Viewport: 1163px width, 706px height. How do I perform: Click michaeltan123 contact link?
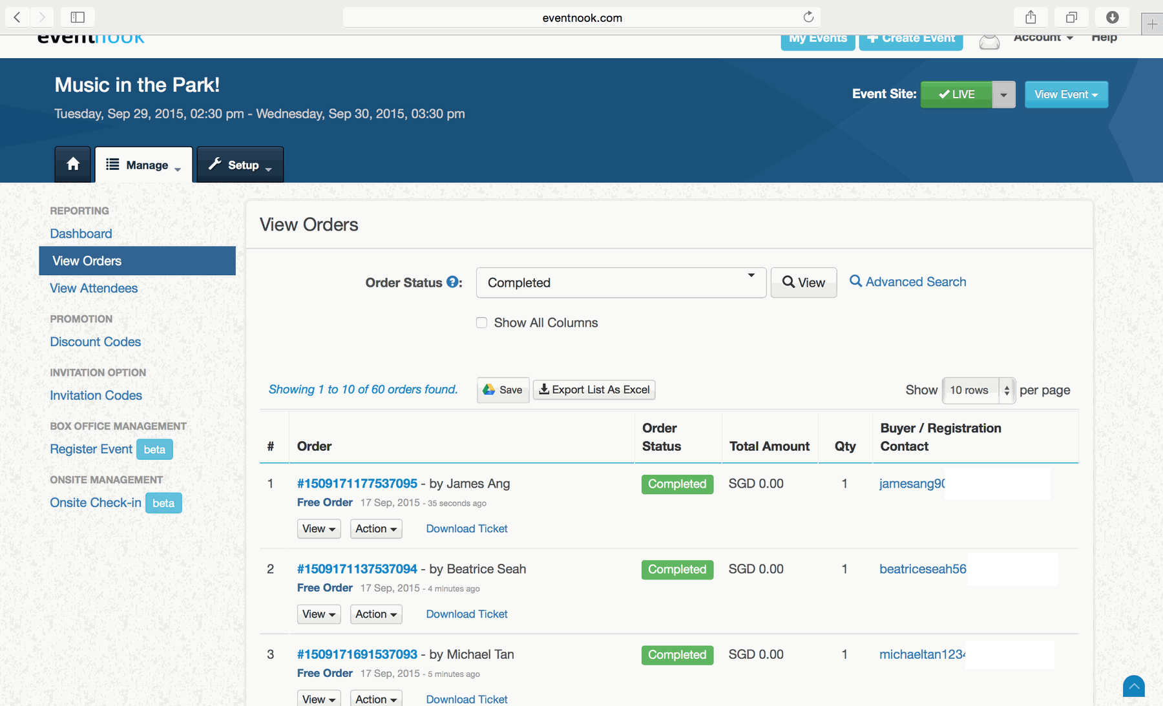click(x=922, y=654)
